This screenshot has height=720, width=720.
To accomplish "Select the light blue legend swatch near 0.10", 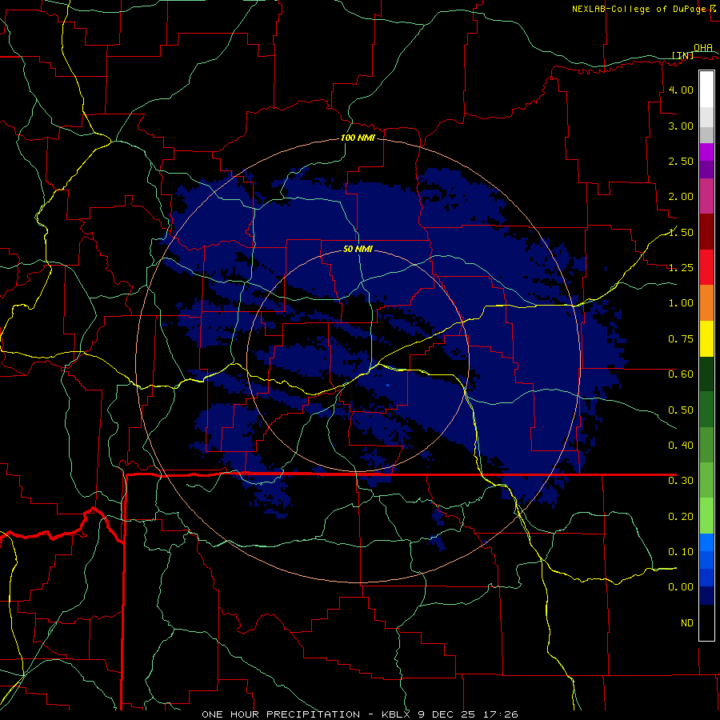I will click(706, 542).
